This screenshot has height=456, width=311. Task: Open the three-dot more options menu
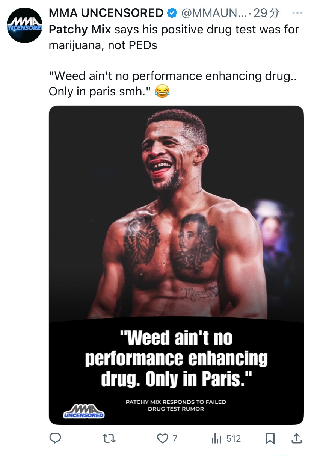point(297,13)
